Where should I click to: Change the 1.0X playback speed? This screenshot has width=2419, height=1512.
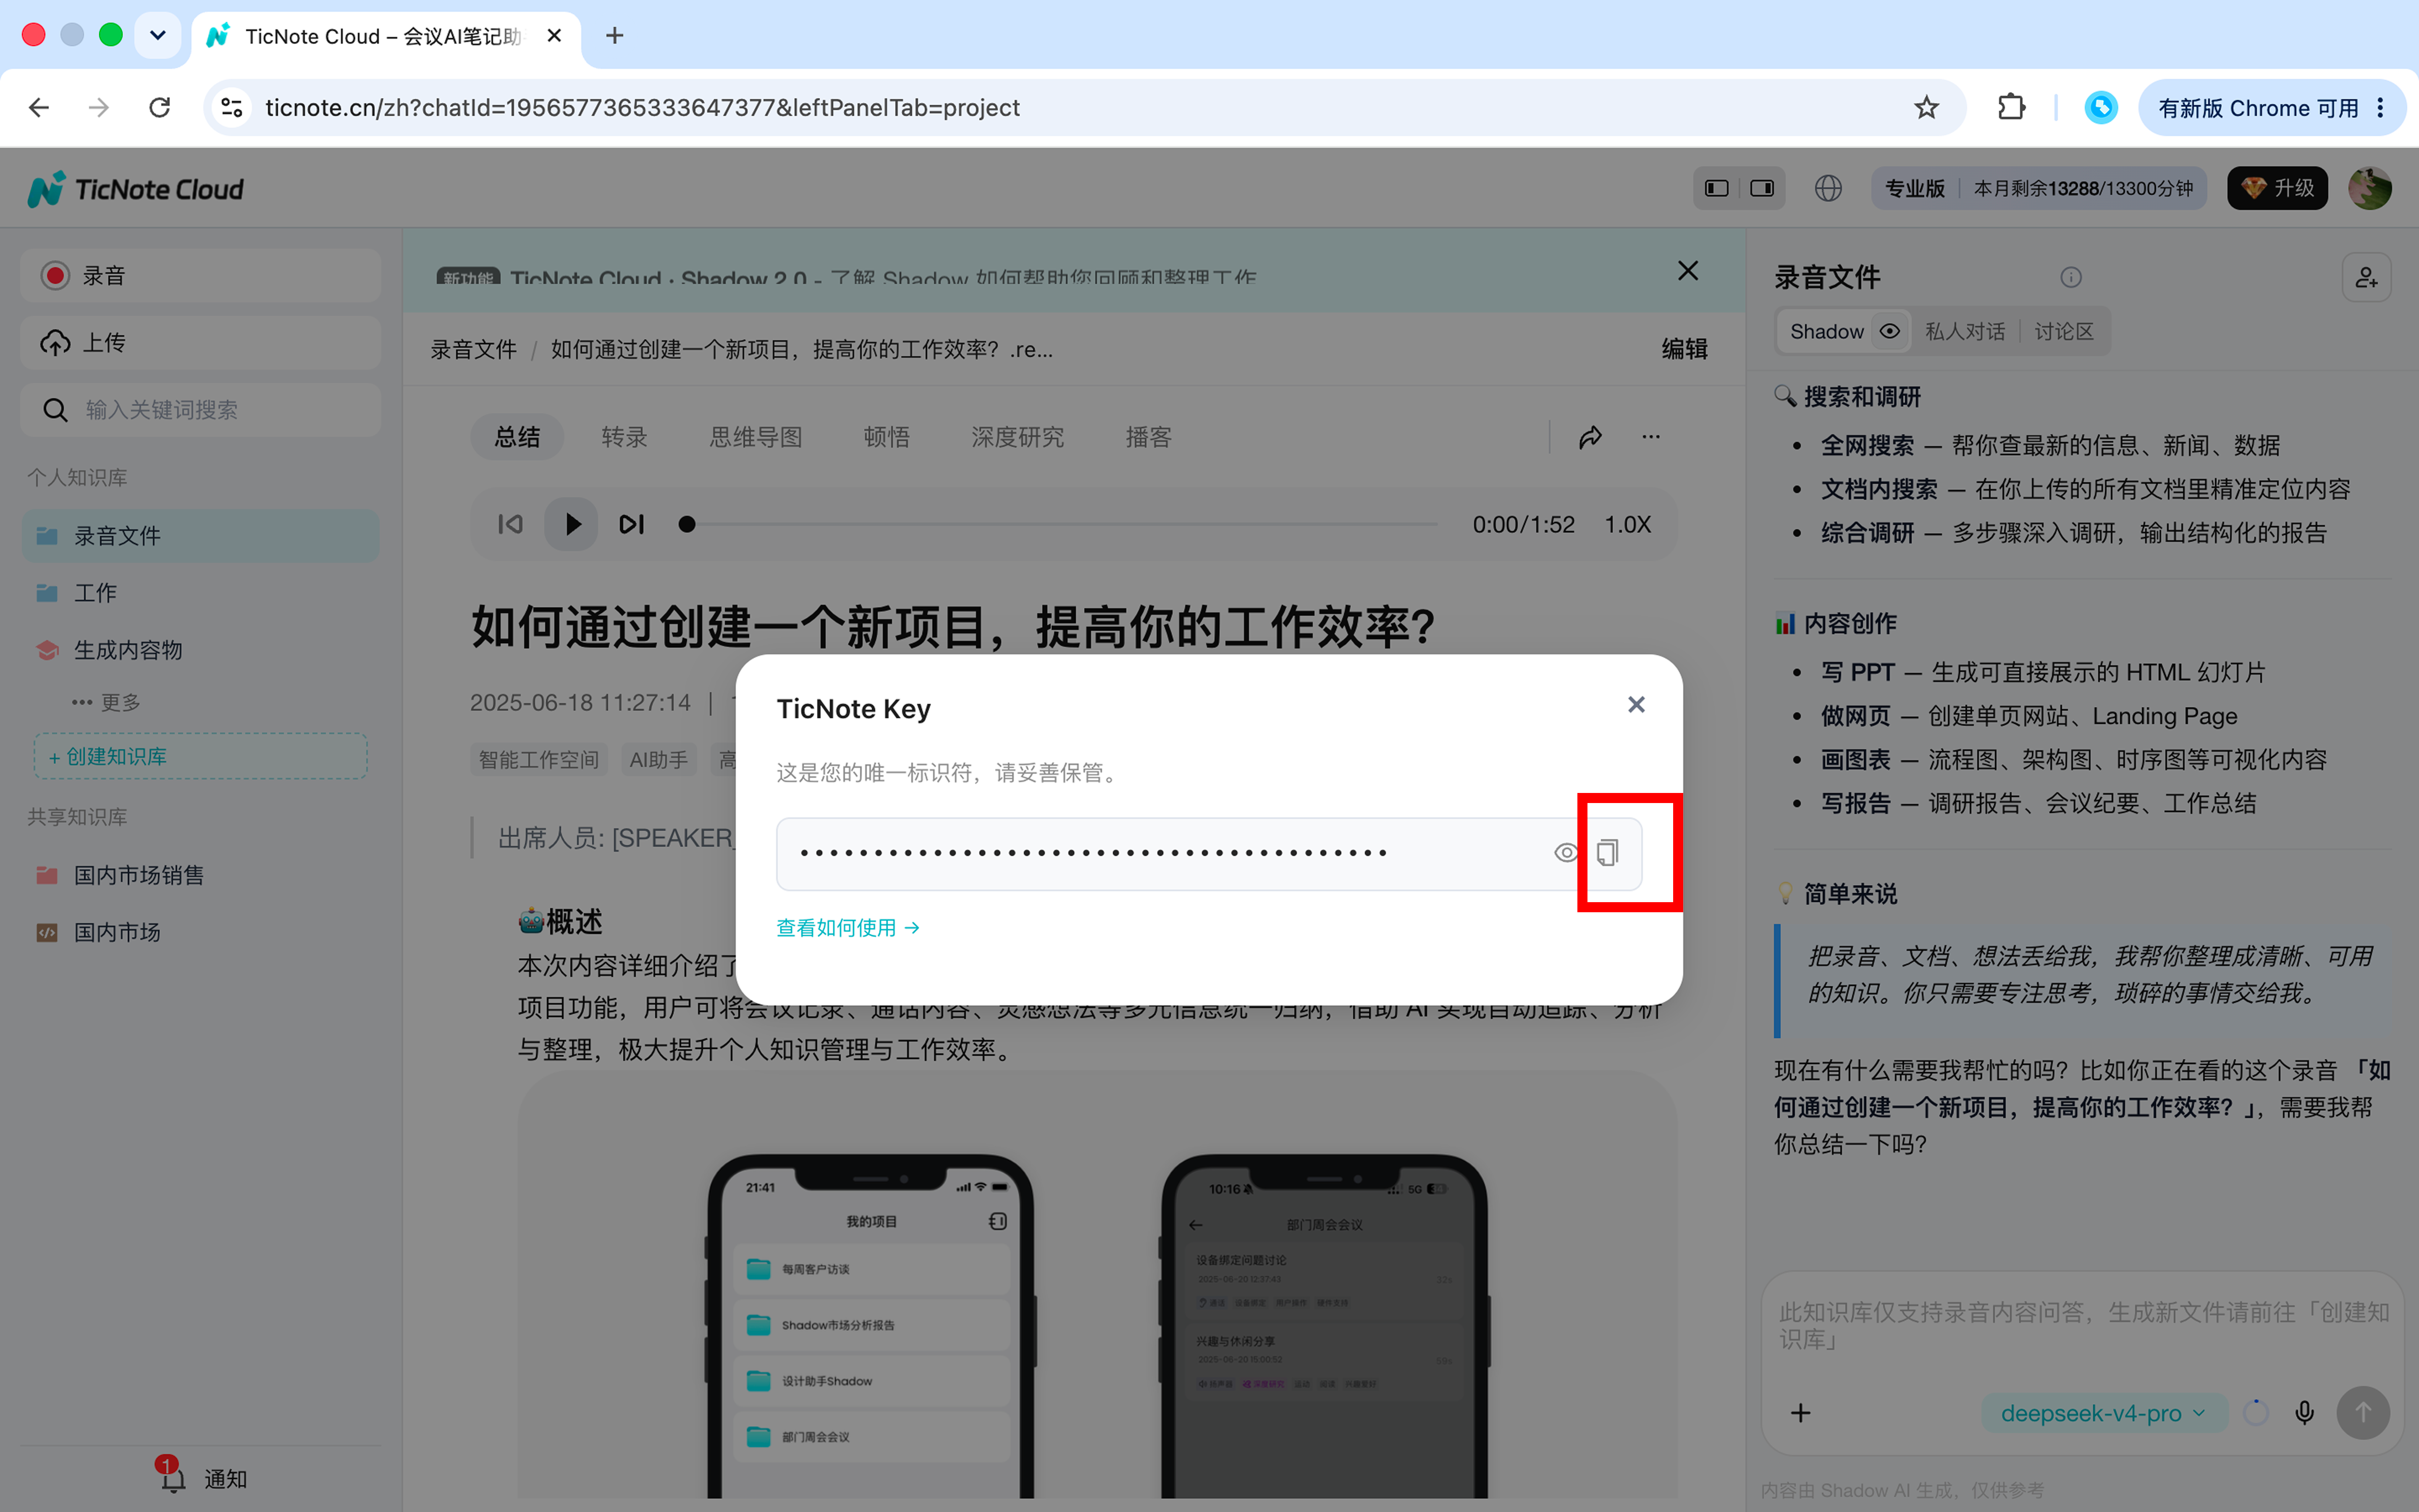pyautogui.click(x=1627, y=524)
